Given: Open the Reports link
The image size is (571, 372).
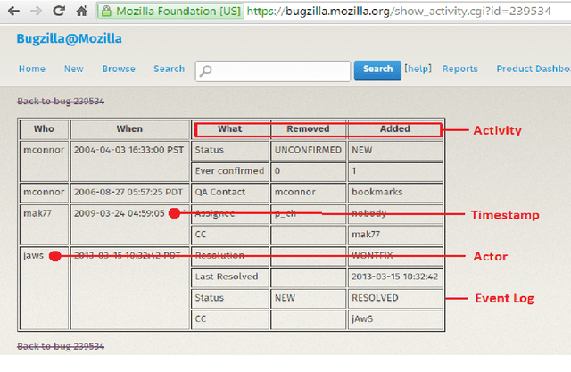Looking at the screenshot, I should 460,70.
